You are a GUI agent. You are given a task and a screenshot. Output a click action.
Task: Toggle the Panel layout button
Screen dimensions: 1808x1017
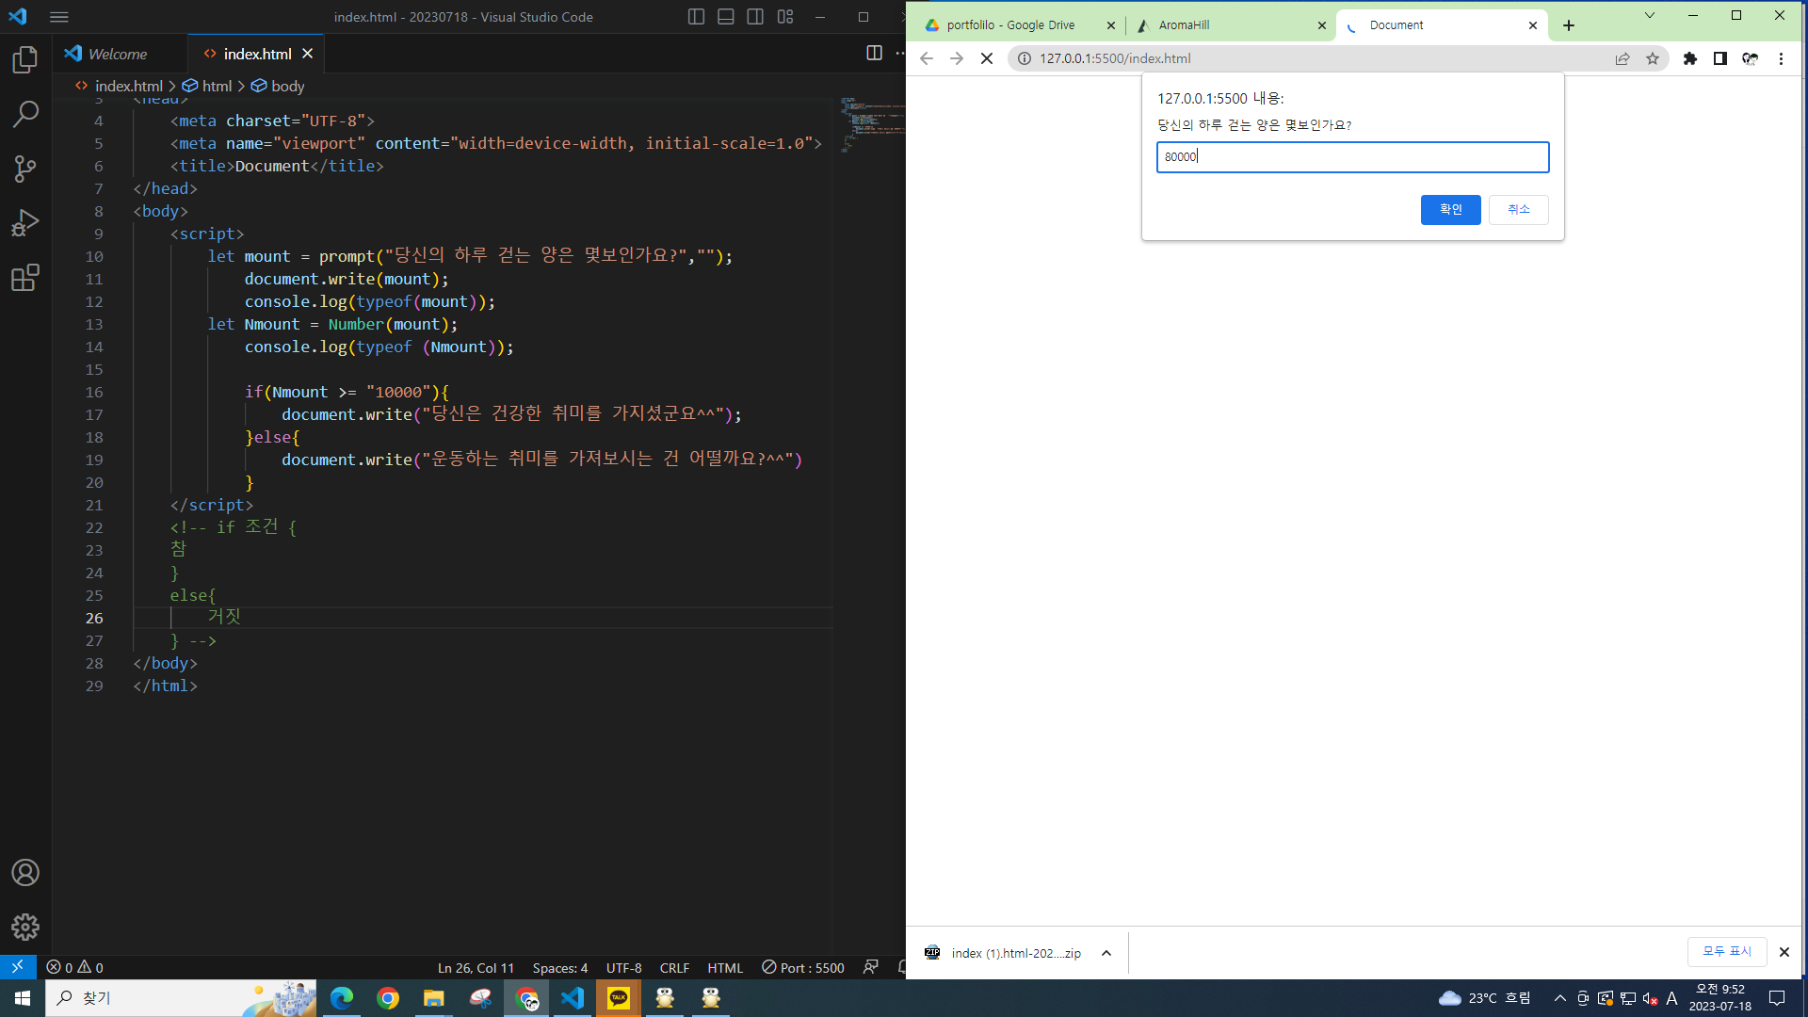726,17
